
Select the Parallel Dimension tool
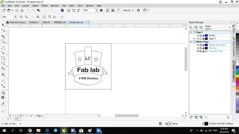pyautogui.click(x=3, y=81)
